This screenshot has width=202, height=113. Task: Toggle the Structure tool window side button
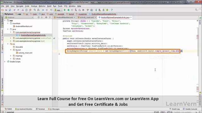[x=2, y=35]
